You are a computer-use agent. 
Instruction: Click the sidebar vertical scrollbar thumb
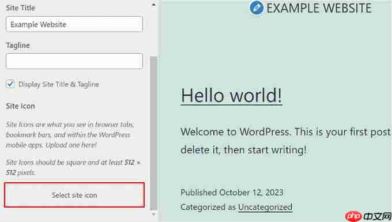pyautogui.click(x=154, y=133)
